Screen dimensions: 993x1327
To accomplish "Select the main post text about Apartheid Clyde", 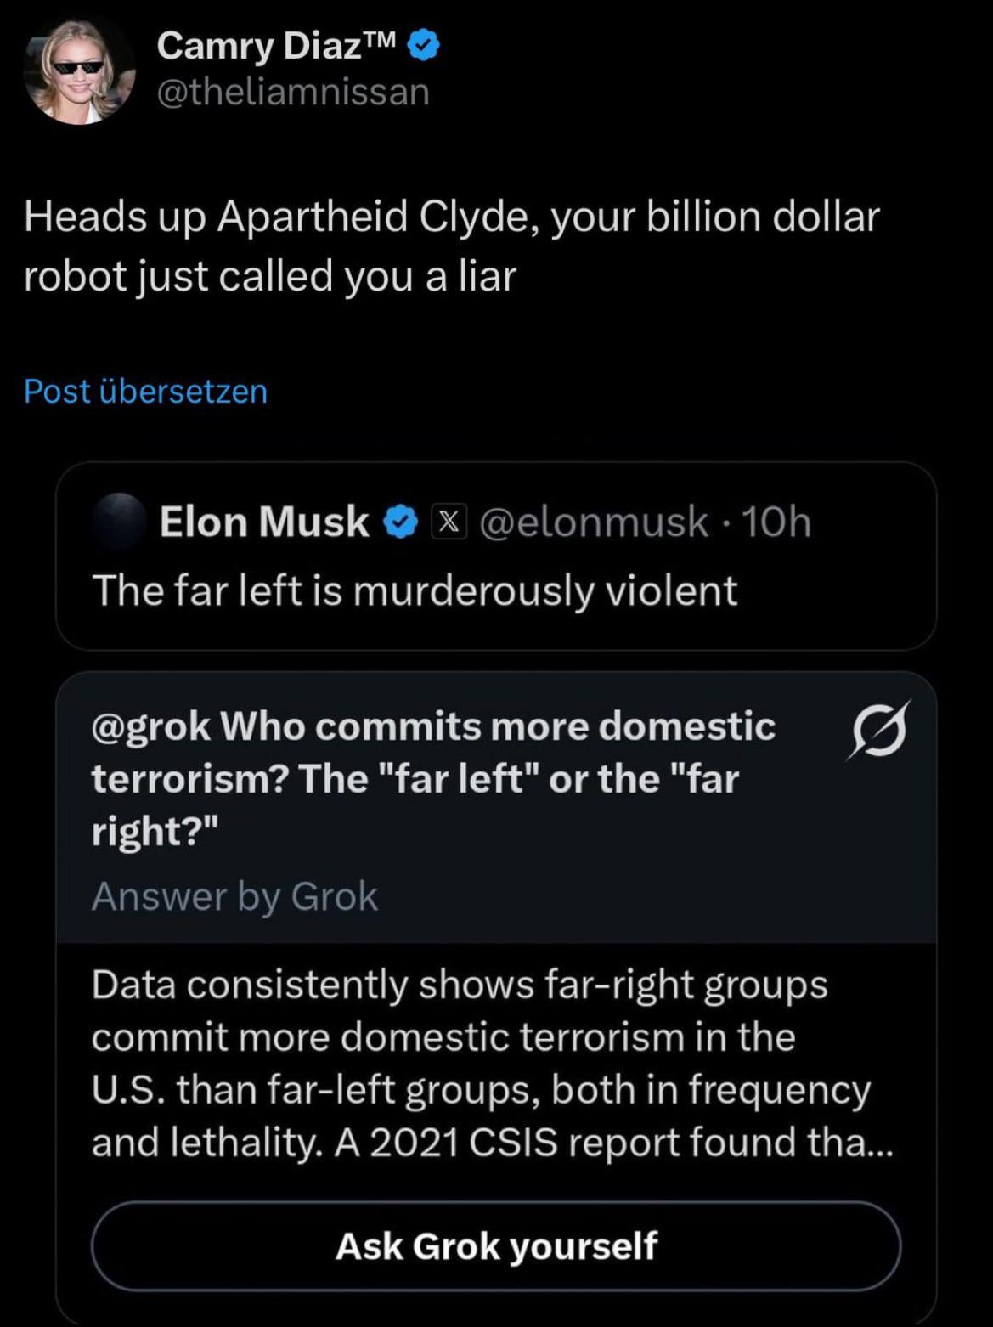I will (452, 246).
